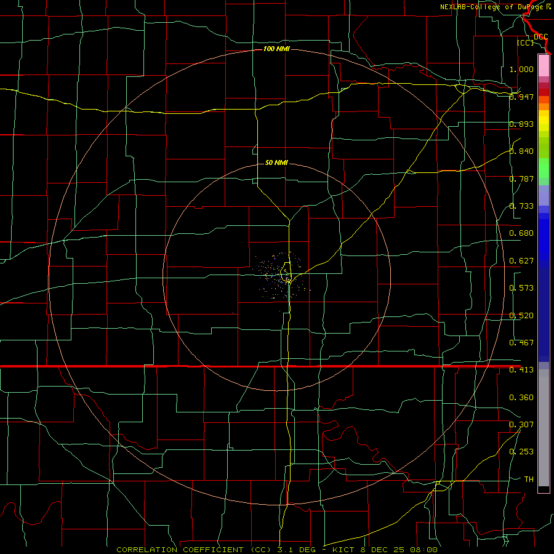
Task: Click the DCC product label
Action: [540, 37]
